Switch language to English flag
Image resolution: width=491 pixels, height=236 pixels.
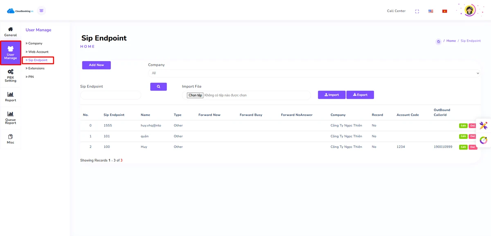[x=431, y=11]
